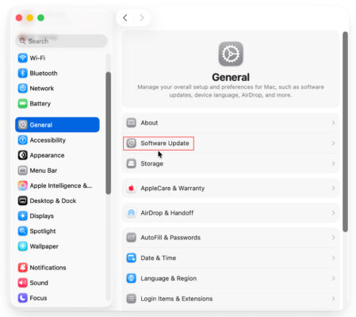Click the Software Update gear icon
The height and width of the screenshot is (317, 356).
[132, 143]
